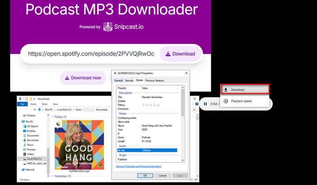Click Remove Properties and Personal Information link
Viewport: 317px width, 185px height.
point(139,166)
